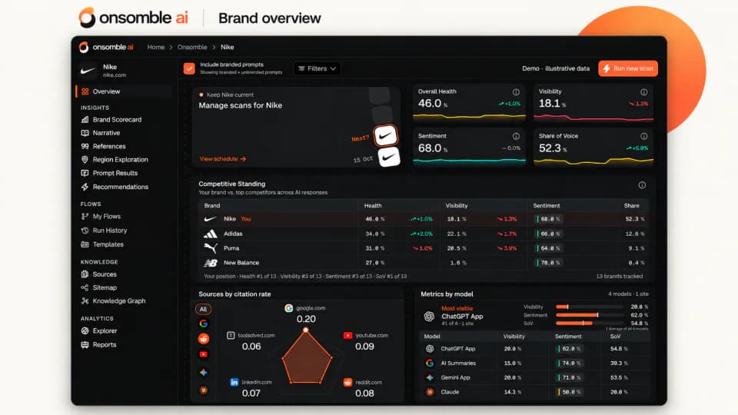The image size is (738, 415).
Task: Click the 15 Oct Nike scan tile
Action: coord(389,158)
